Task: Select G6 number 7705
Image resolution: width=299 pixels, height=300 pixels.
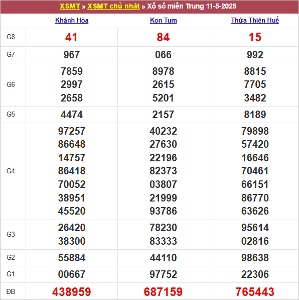Action: tap(255, 84)
